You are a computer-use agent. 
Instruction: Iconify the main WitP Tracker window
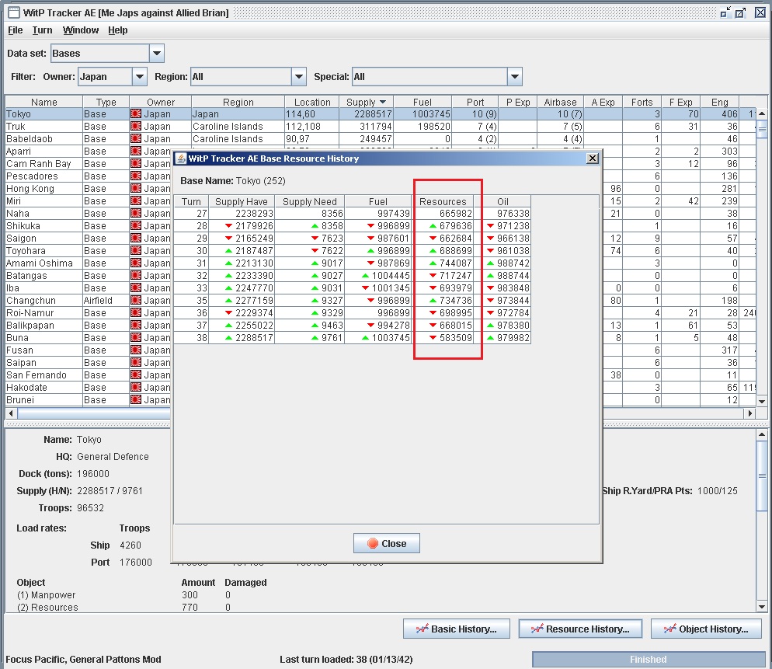click(725, 12)
